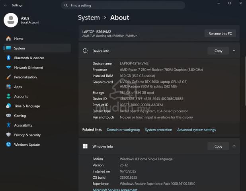Viewport: 246px width, 191px height.
Task: Click the Find a setting search box
Action: pos(123,6)
